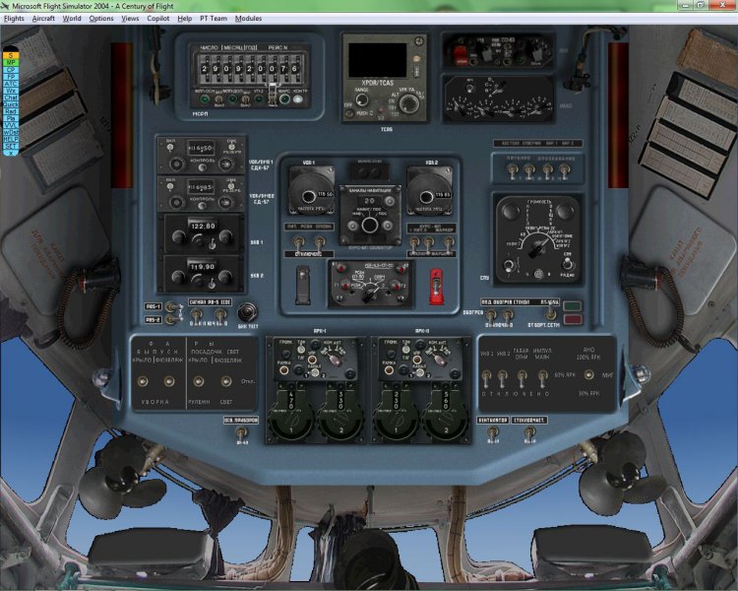
Task: Rotate the СПУ audio source selector knob
Action: (536, 246)
